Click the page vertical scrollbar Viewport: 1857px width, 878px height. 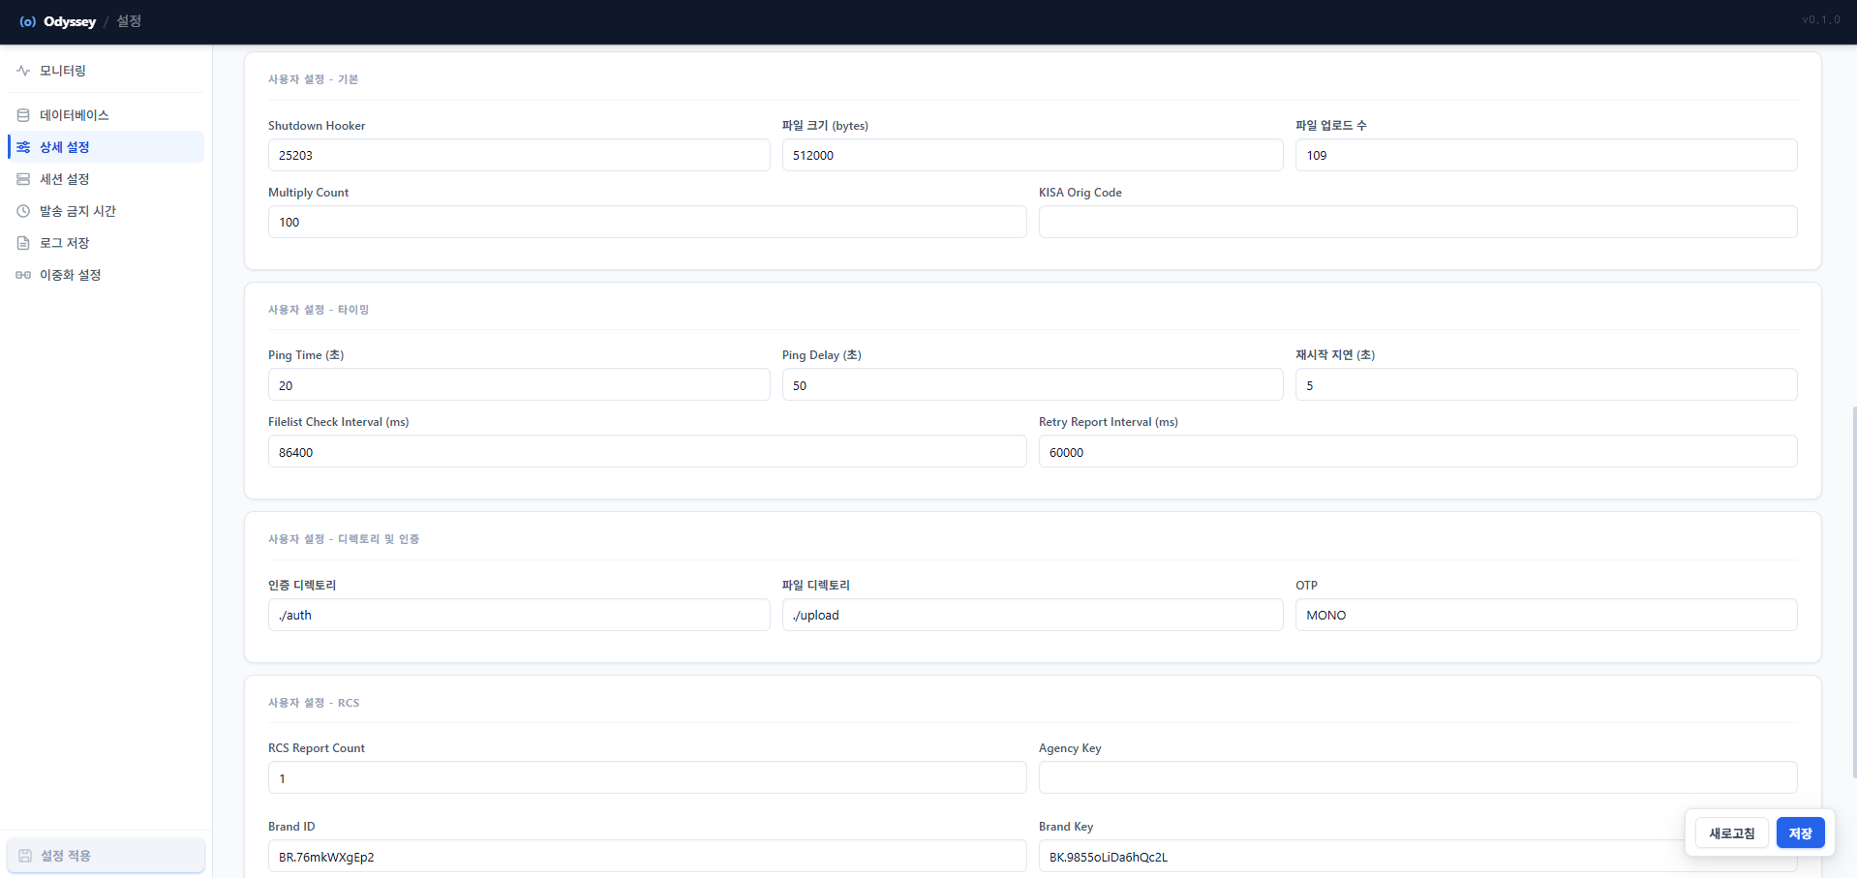tap(1854, 592)
